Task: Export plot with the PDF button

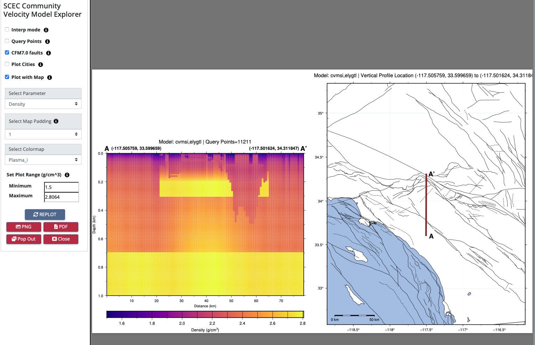Action: point(61,227)
